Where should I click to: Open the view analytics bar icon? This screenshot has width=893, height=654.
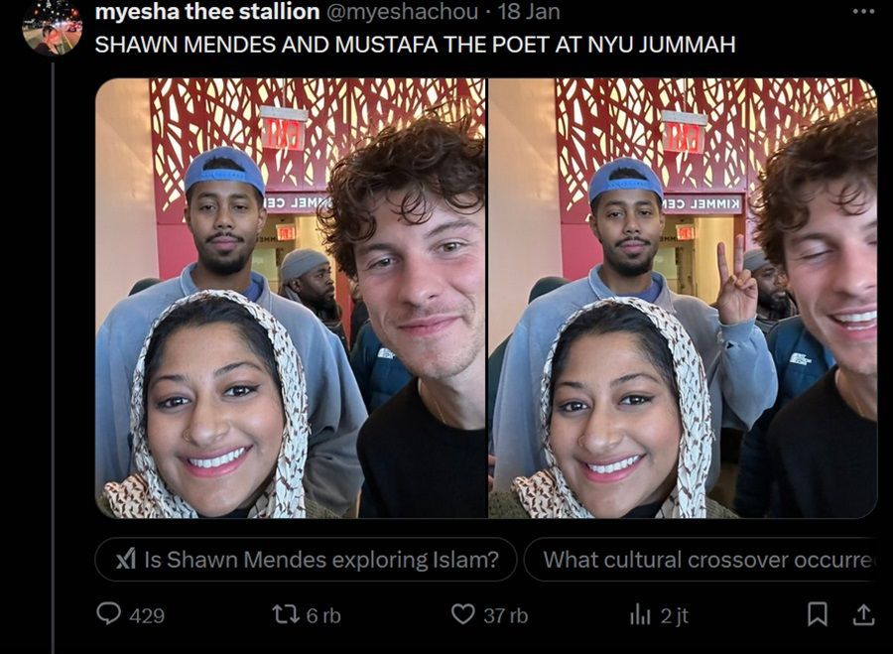pos(640,614)
